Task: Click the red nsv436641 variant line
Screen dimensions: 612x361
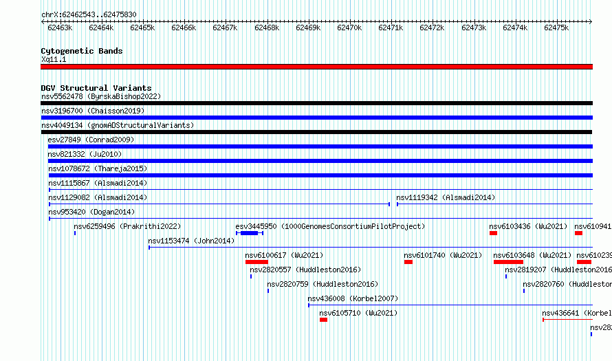Action: (x=568, y=320)
